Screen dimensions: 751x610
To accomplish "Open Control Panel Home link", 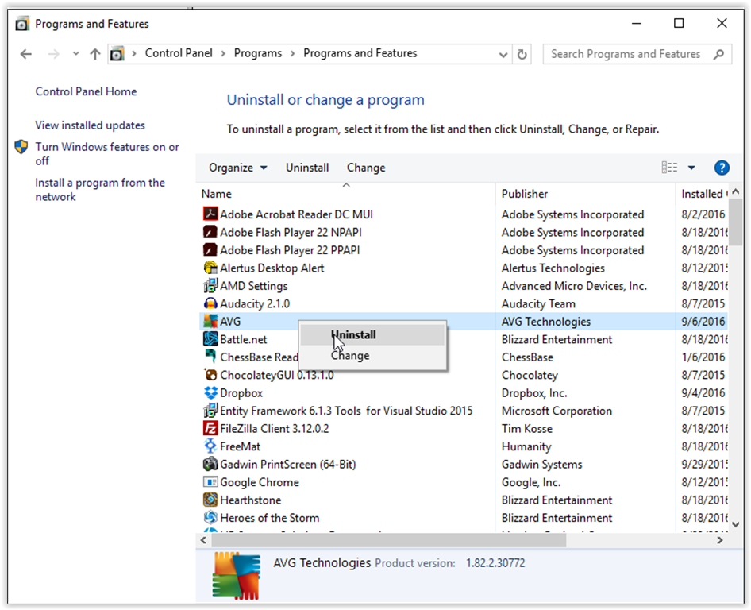I will [86, 91].
